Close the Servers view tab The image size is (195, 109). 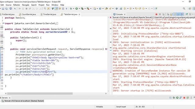point(9,98)
